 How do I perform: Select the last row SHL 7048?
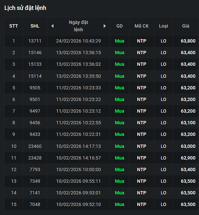[x=102, y=204]
